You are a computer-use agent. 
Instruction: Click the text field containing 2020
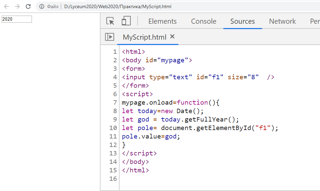(17, 19)
